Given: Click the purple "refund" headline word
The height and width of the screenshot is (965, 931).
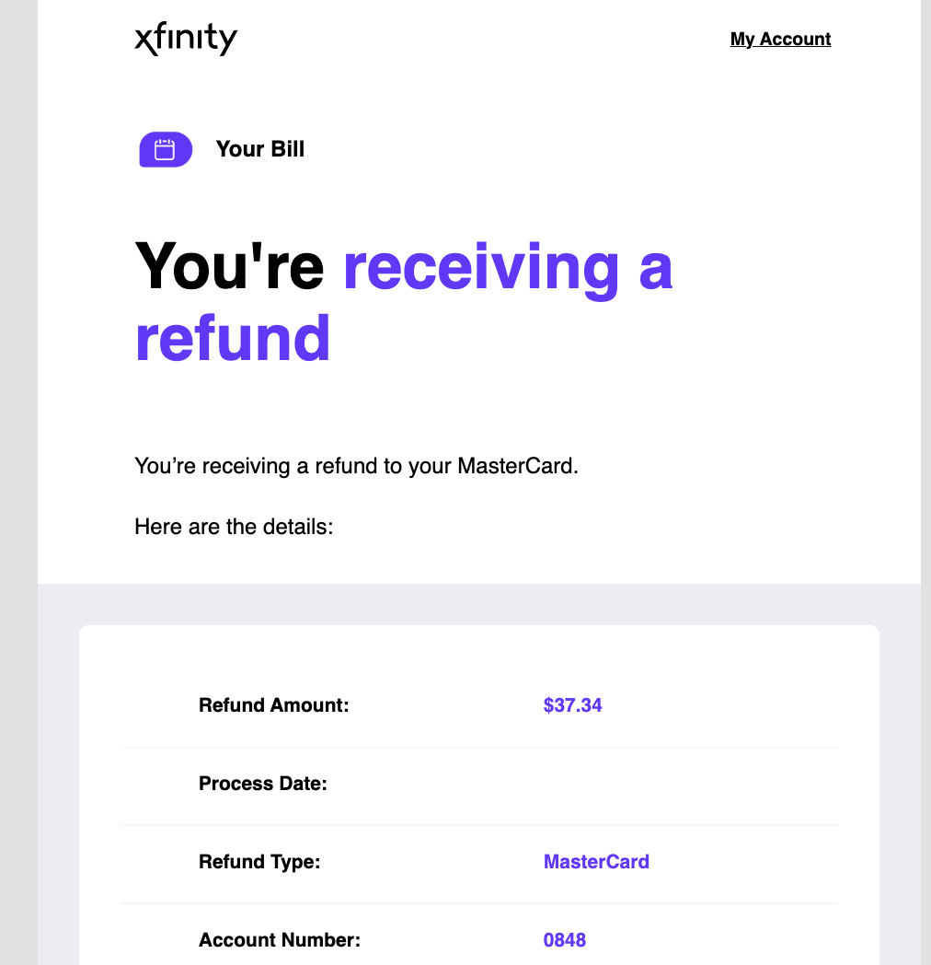Looking at the screenshot, I should (233, 338).
